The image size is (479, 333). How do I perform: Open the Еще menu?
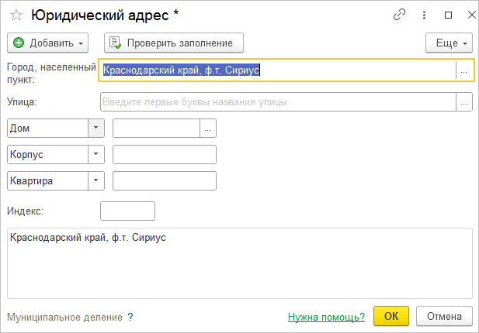click(449, 42)
